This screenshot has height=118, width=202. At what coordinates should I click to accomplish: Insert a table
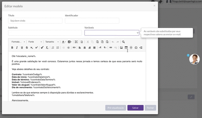[x=126, y=48]
